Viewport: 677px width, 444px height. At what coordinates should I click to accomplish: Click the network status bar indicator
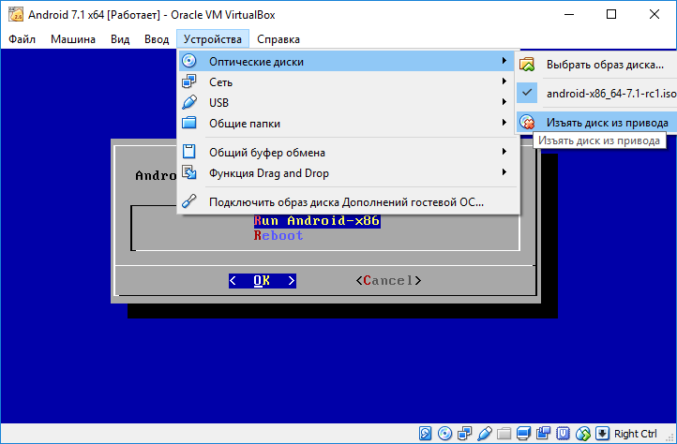464,433
